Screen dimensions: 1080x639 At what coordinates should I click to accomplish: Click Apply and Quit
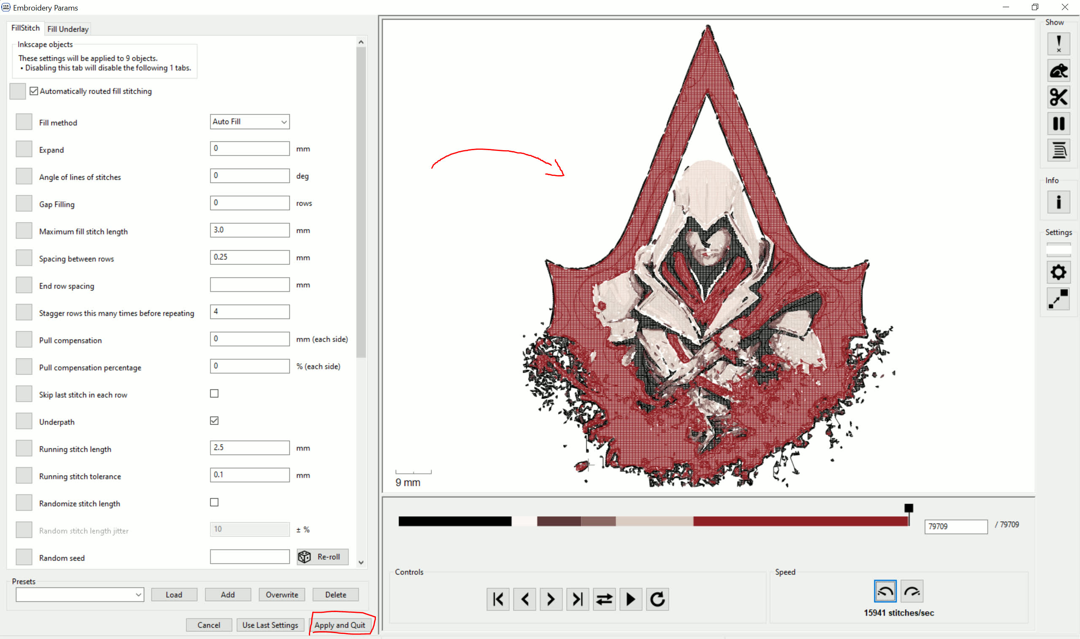click(x=340, y=625)
